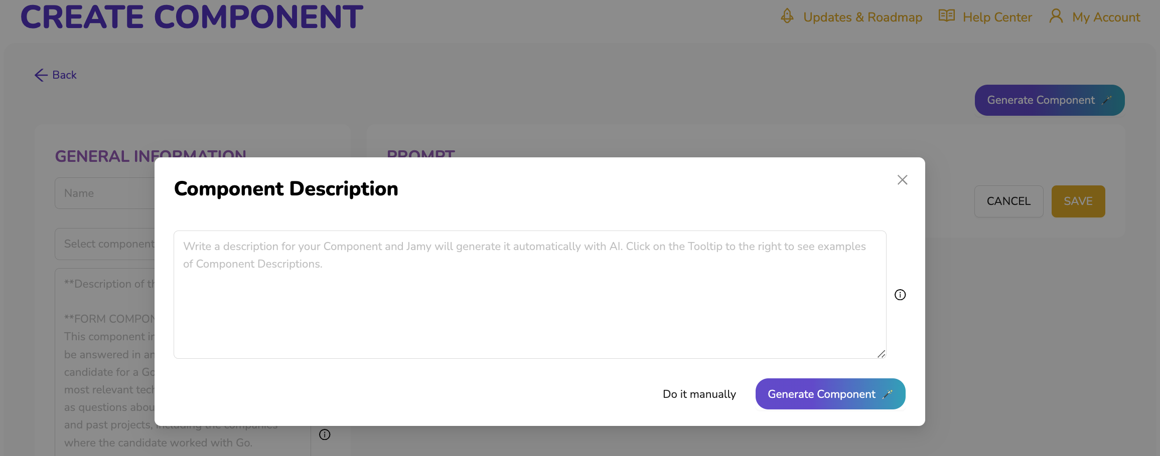Viewport: 1160px width, 456px height.
Task: Click into the Name input field
Action: [105, 193]
